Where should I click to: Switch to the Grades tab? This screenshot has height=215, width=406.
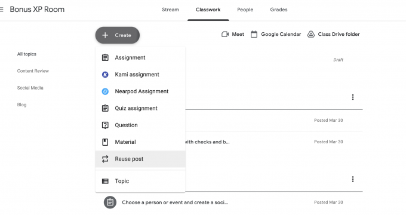[x=279, y=10]
